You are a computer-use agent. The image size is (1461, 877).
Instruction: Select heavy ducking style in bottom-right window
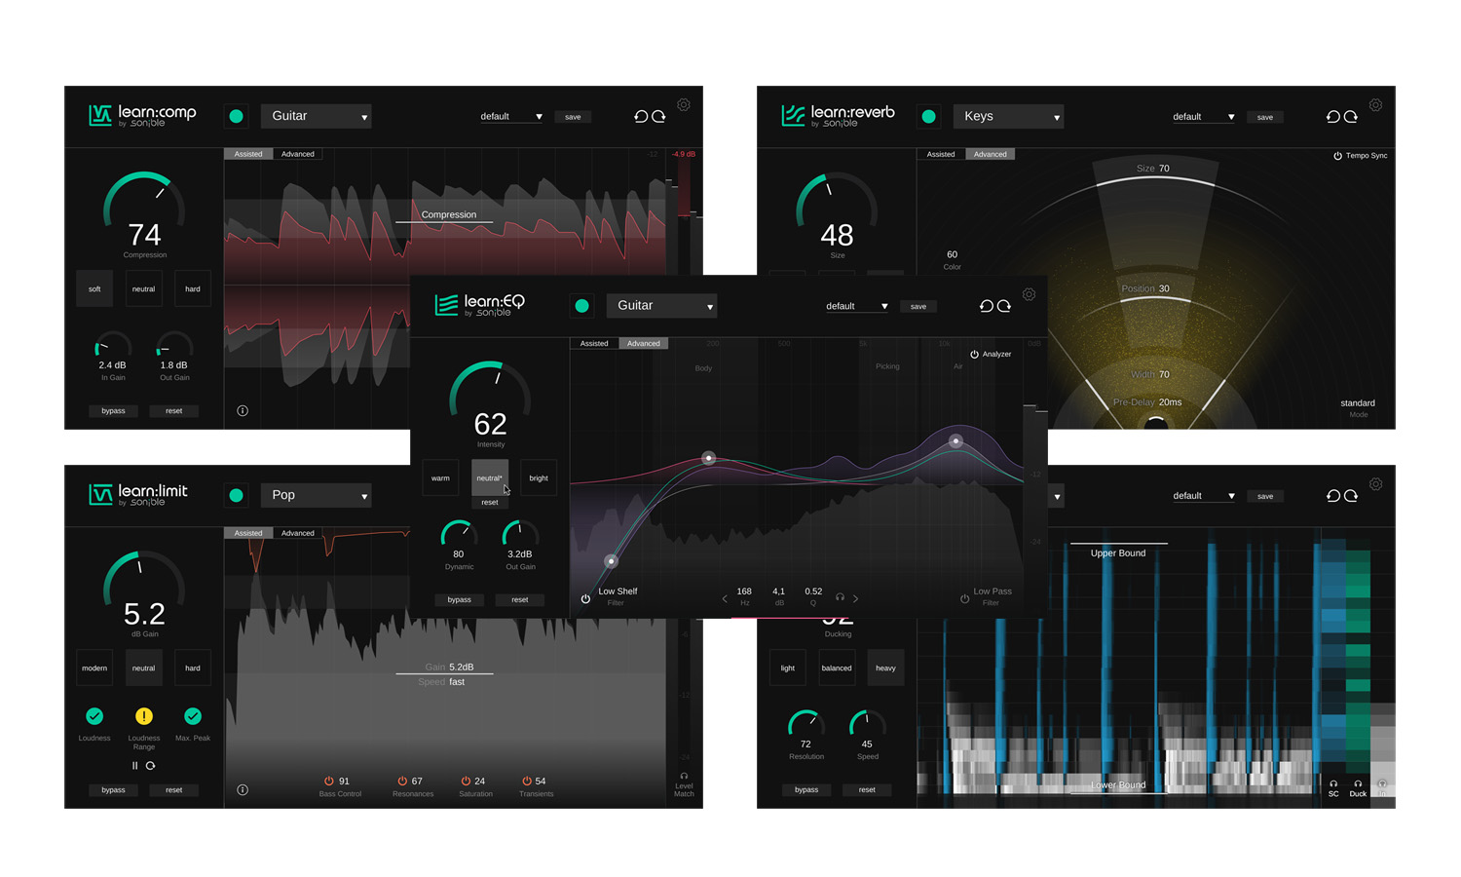coord(885,667)
